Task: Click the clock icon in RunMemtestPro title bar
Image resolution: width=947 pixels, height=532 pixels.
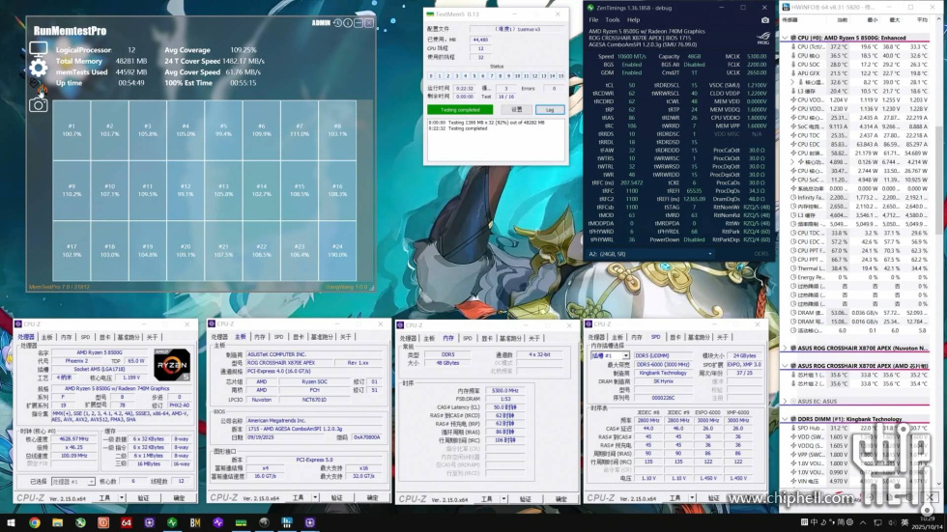Action: click(339, 22)
